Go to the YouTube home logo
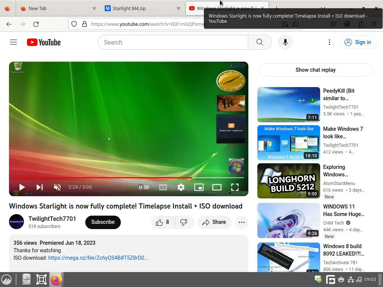Image resolution: width=383 pixels, height=287 pixels. pyautogui.click(x=44, y=42)
